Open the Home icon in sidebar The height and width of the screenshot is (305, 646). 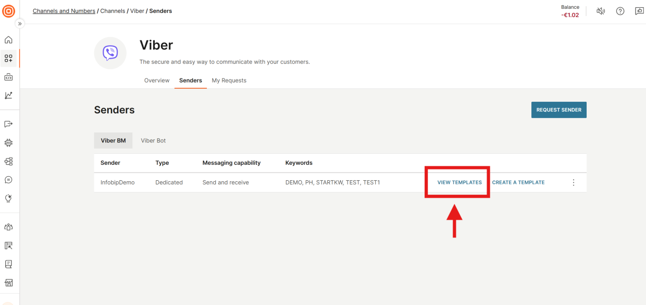(x=8, y=40)
